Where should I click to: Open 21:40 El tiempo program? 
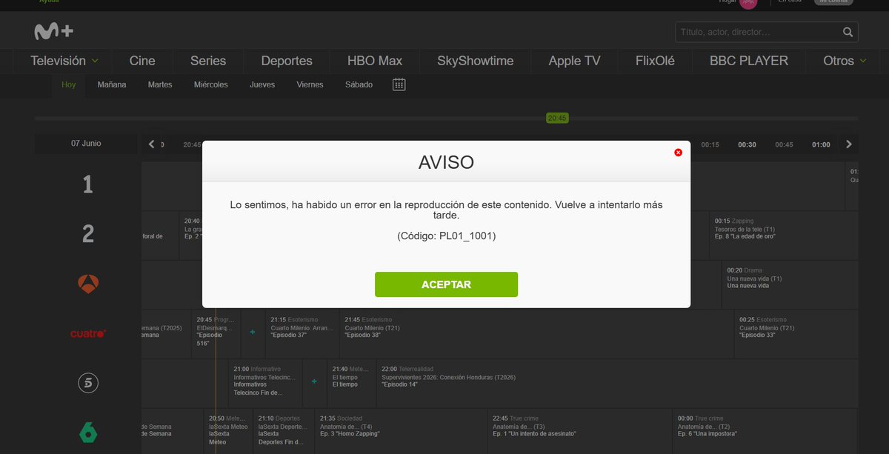(x=351, y=383)
